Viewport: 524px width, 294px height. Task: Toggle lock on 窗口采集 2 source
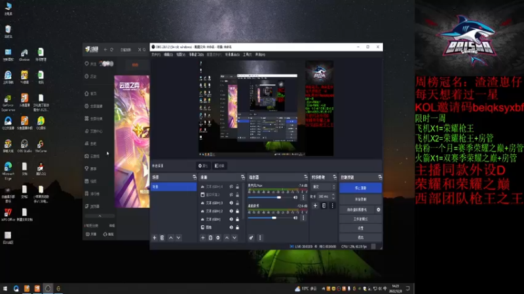click(237, 195)
